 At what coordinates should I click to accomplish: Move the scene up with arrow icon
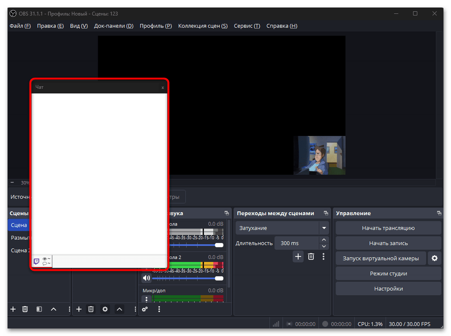(x=54, y=309)
